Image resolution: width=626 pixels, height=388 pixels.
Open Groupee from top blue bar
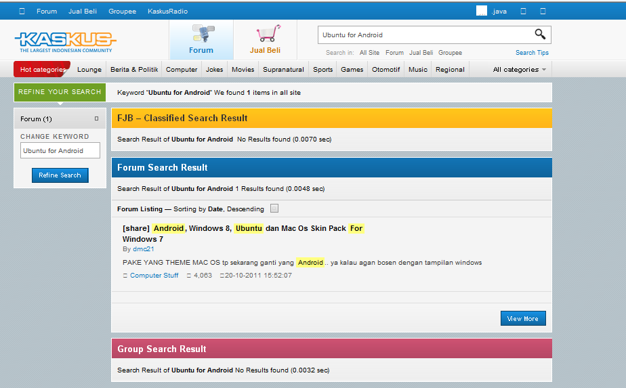pyautogui.click(x=122, y=12)
